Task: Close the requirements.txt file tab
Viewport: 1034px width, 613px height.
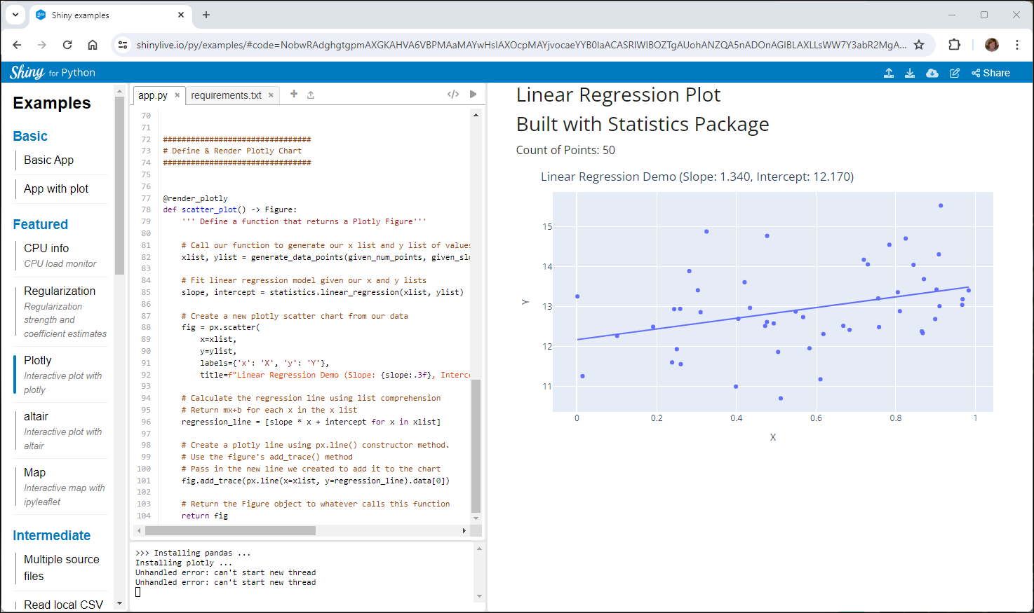Action: tap(271, 95)
